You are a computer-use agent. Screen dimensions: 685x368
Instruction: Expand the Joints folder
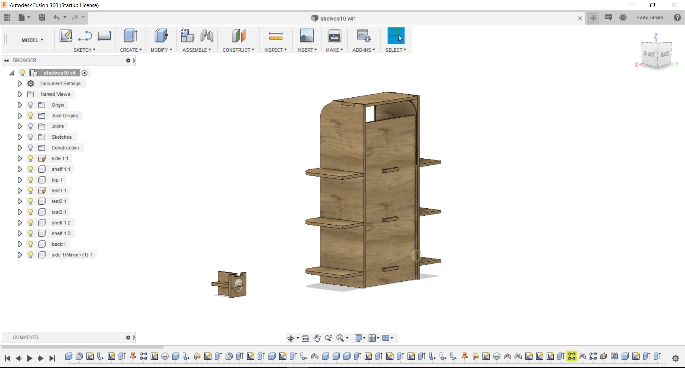pos(20,126)
